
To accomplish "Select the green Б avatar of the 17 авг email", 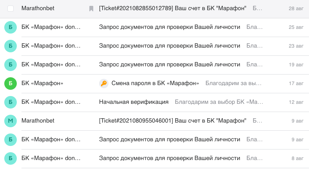I will [11, 83].
